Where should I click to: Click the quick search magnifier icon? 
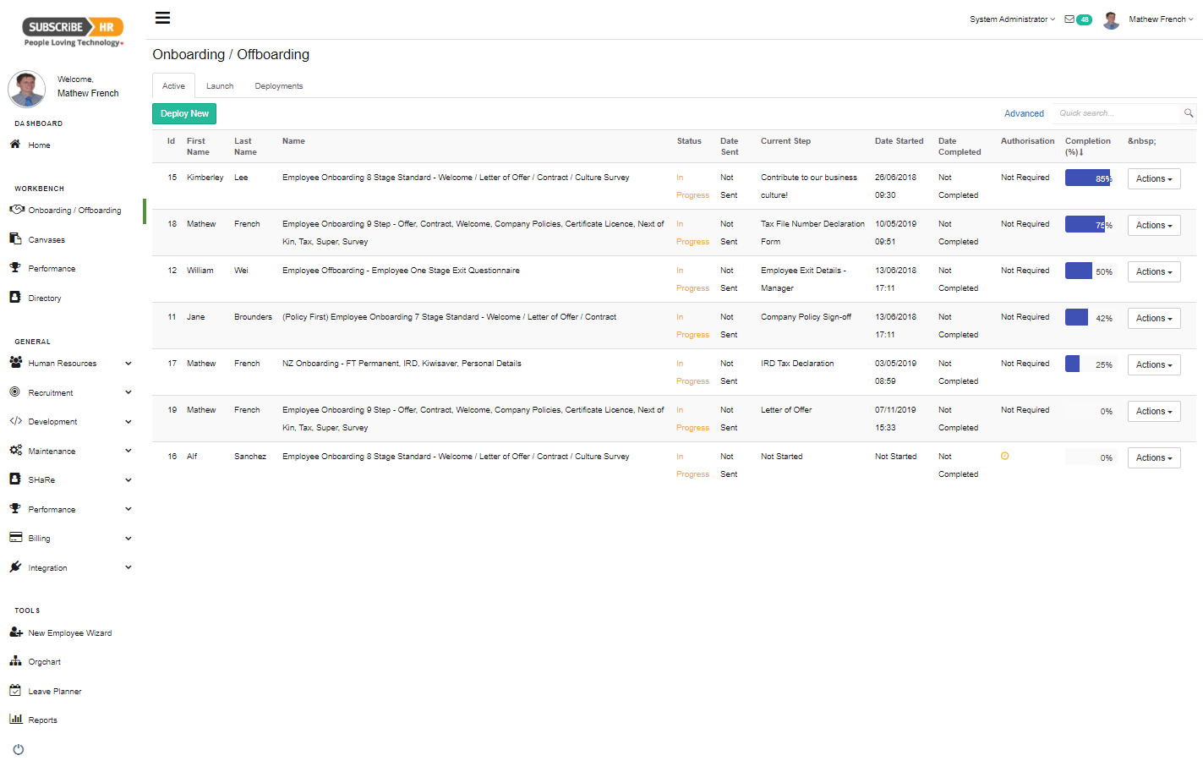coord(1188,113)
